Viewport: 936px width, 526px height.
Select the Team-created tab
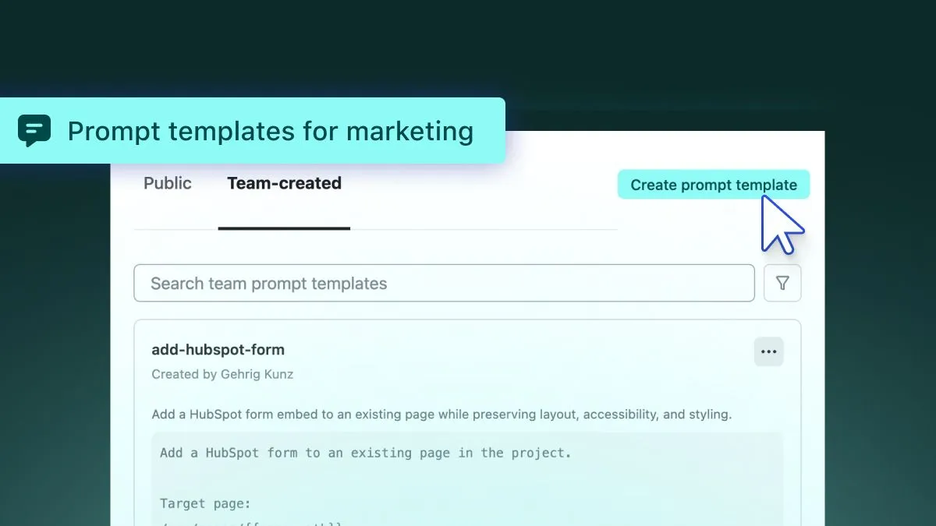[x=284, y=183]
